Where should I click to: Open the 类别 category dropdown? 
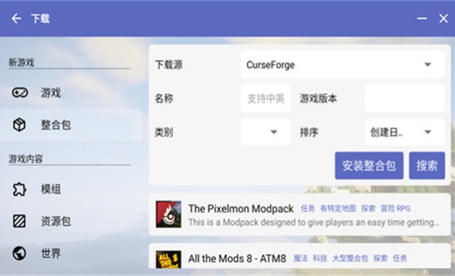[x=266, y=132]
